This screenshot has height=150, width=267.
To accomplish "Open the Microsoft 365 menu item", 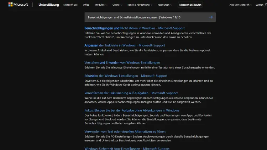I will (70, 5).
